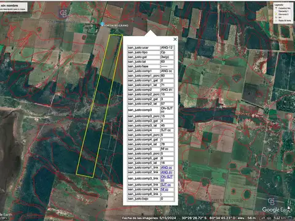Select the 'san_justo:comp1_porc' label cell
The width and height of the screenshot is (295, 221).
click(x=144, y=76)
